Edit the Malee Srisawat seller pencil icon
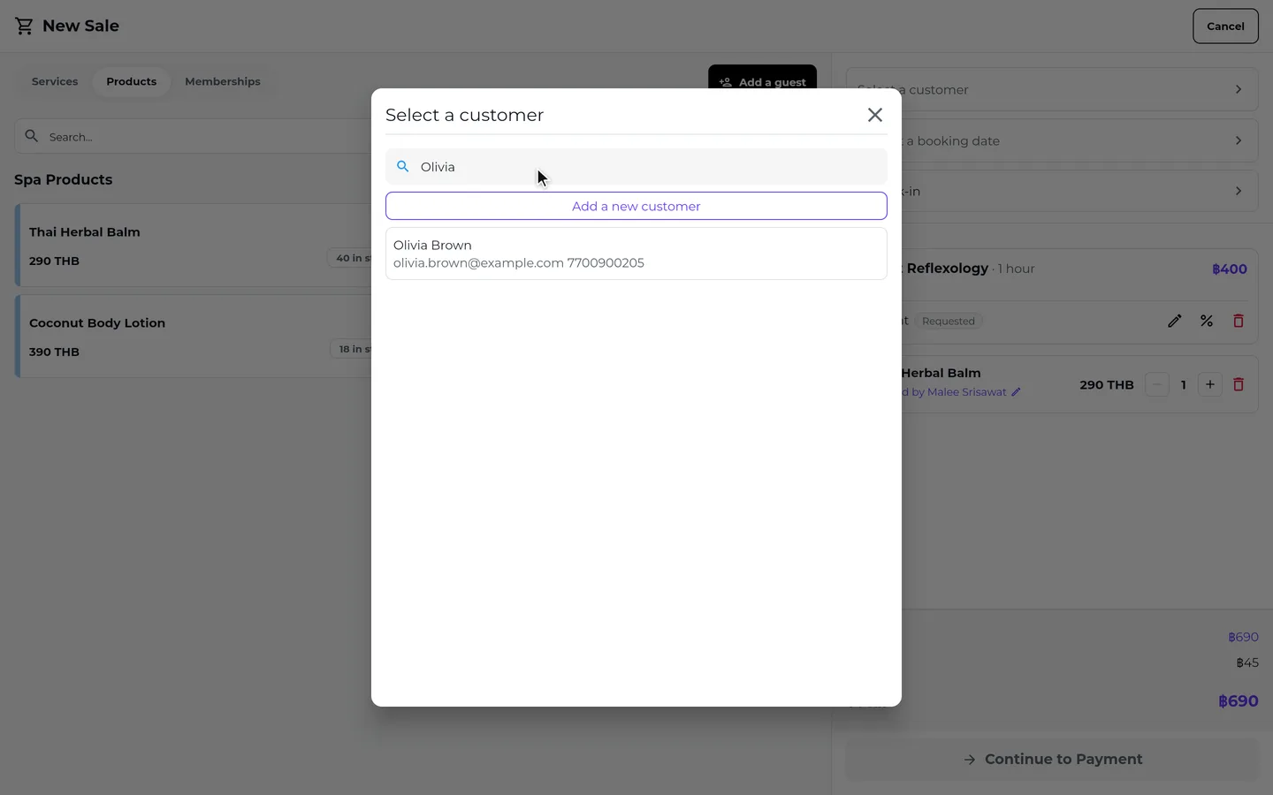Viewport: 1273px width, 795px height. [1017, 392]
